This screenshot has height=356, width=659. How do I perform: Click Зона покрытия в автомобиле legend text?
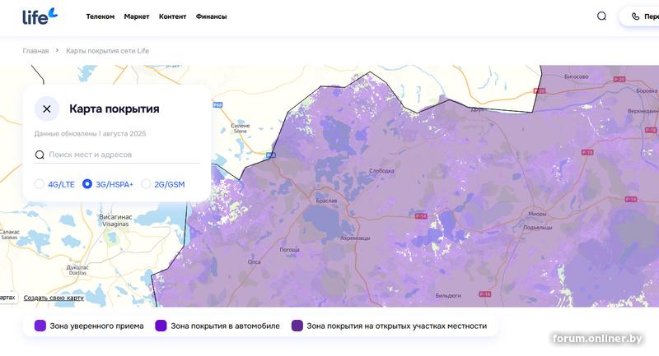[x=225, y=326]
